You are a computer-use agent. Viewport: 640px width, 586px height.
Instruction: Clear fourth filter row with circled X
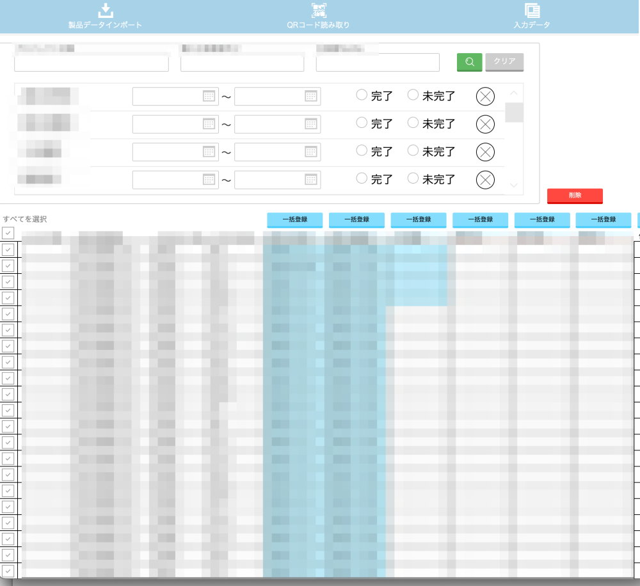click(485, 180)
